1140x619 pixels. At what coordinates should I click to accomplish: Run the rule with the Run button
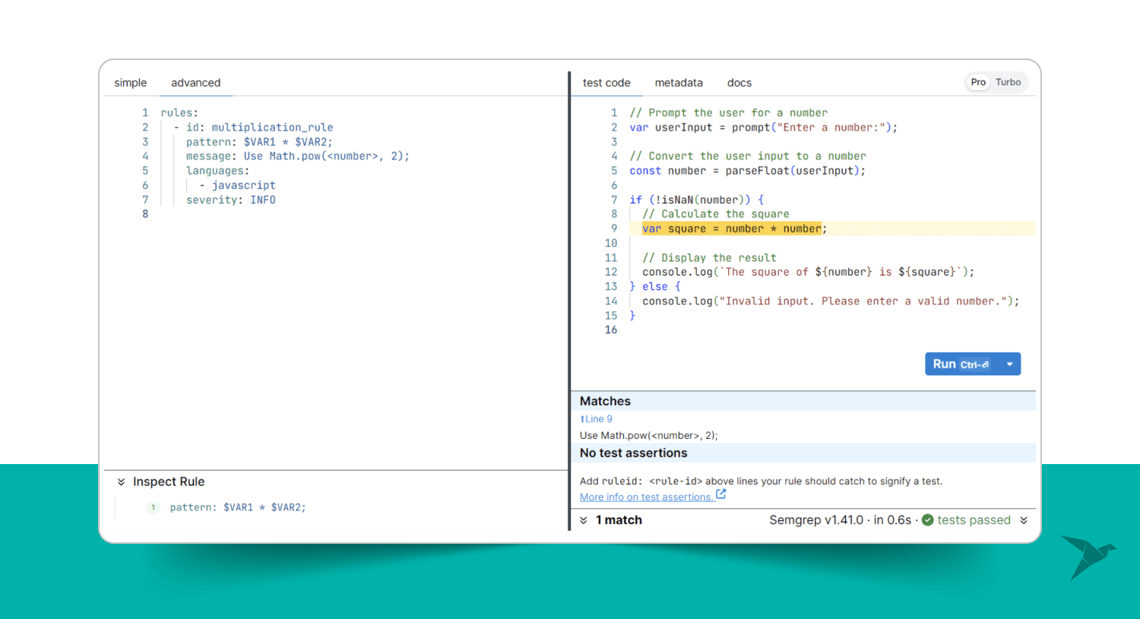945,365
